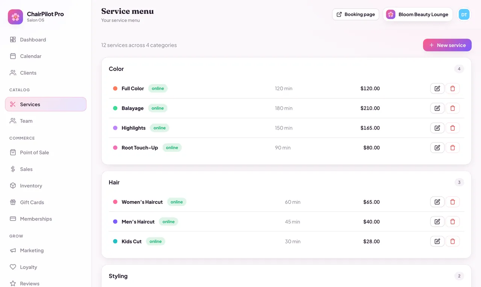This screenshot has width=481, height=287.
Task: Open Memberships in sidebar
Action: pos(46,219)
